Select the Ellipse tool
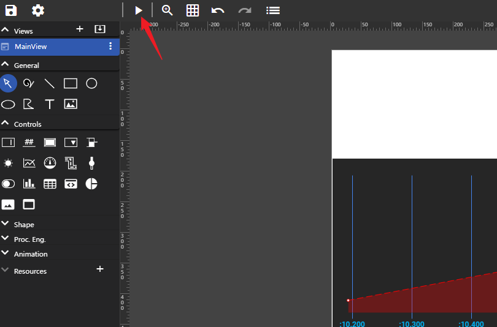Image resolution: width=497 pixels, height=327 pixels. coord(8,104)
